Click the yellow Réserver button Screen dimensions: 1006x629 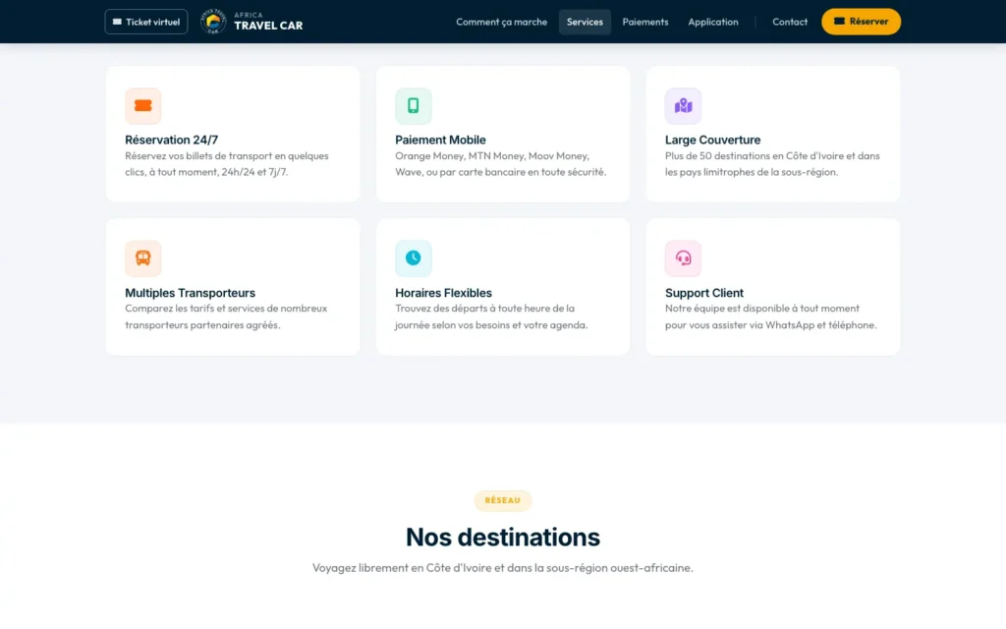click(861, 22)
